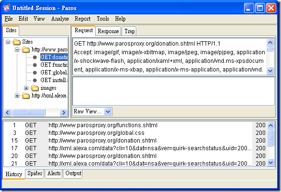Select history row 3 global.css
Image resolution: width=281 pixels, height=192 pixels.
(135, 133)
